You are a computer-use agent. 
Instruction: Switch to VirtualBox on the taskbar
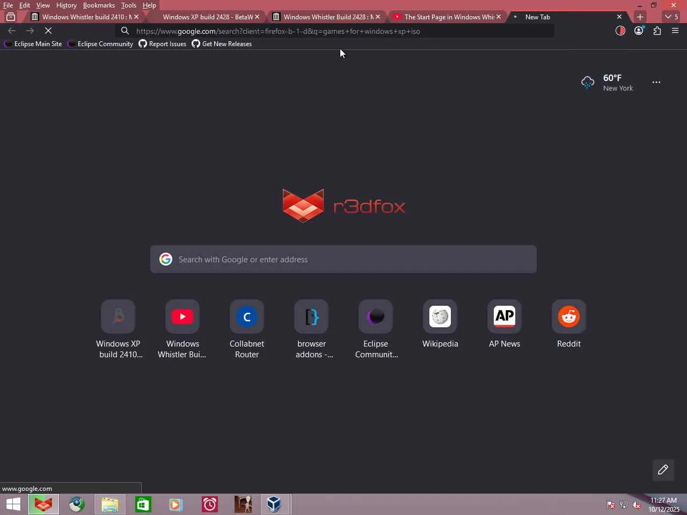[274, 504]
